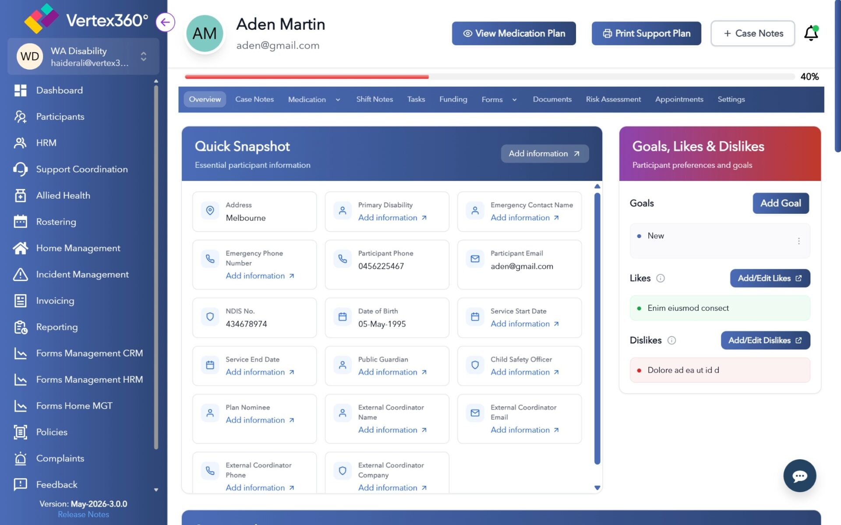Open the chat bubble widget
841x525 pixels.
point(799,476)
